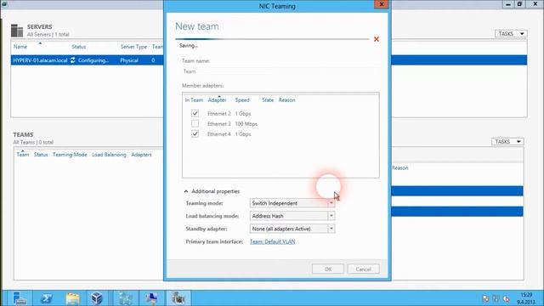Image resolution: width=544 pixels, height=306 pixels.
Task: Click the saving progress bar
Action: (x=272, y=39)
